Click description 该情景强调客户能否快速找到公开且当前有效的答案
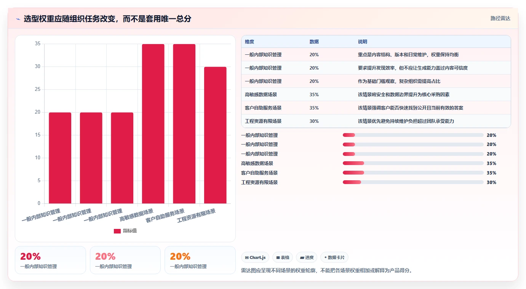This screenshot has width=526, height=289. tap(411, 108)
